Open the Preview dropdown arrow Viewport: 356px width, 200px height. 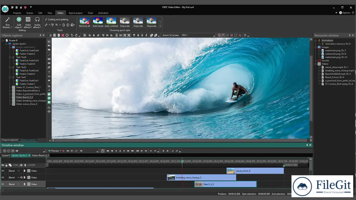pos(60,151)
